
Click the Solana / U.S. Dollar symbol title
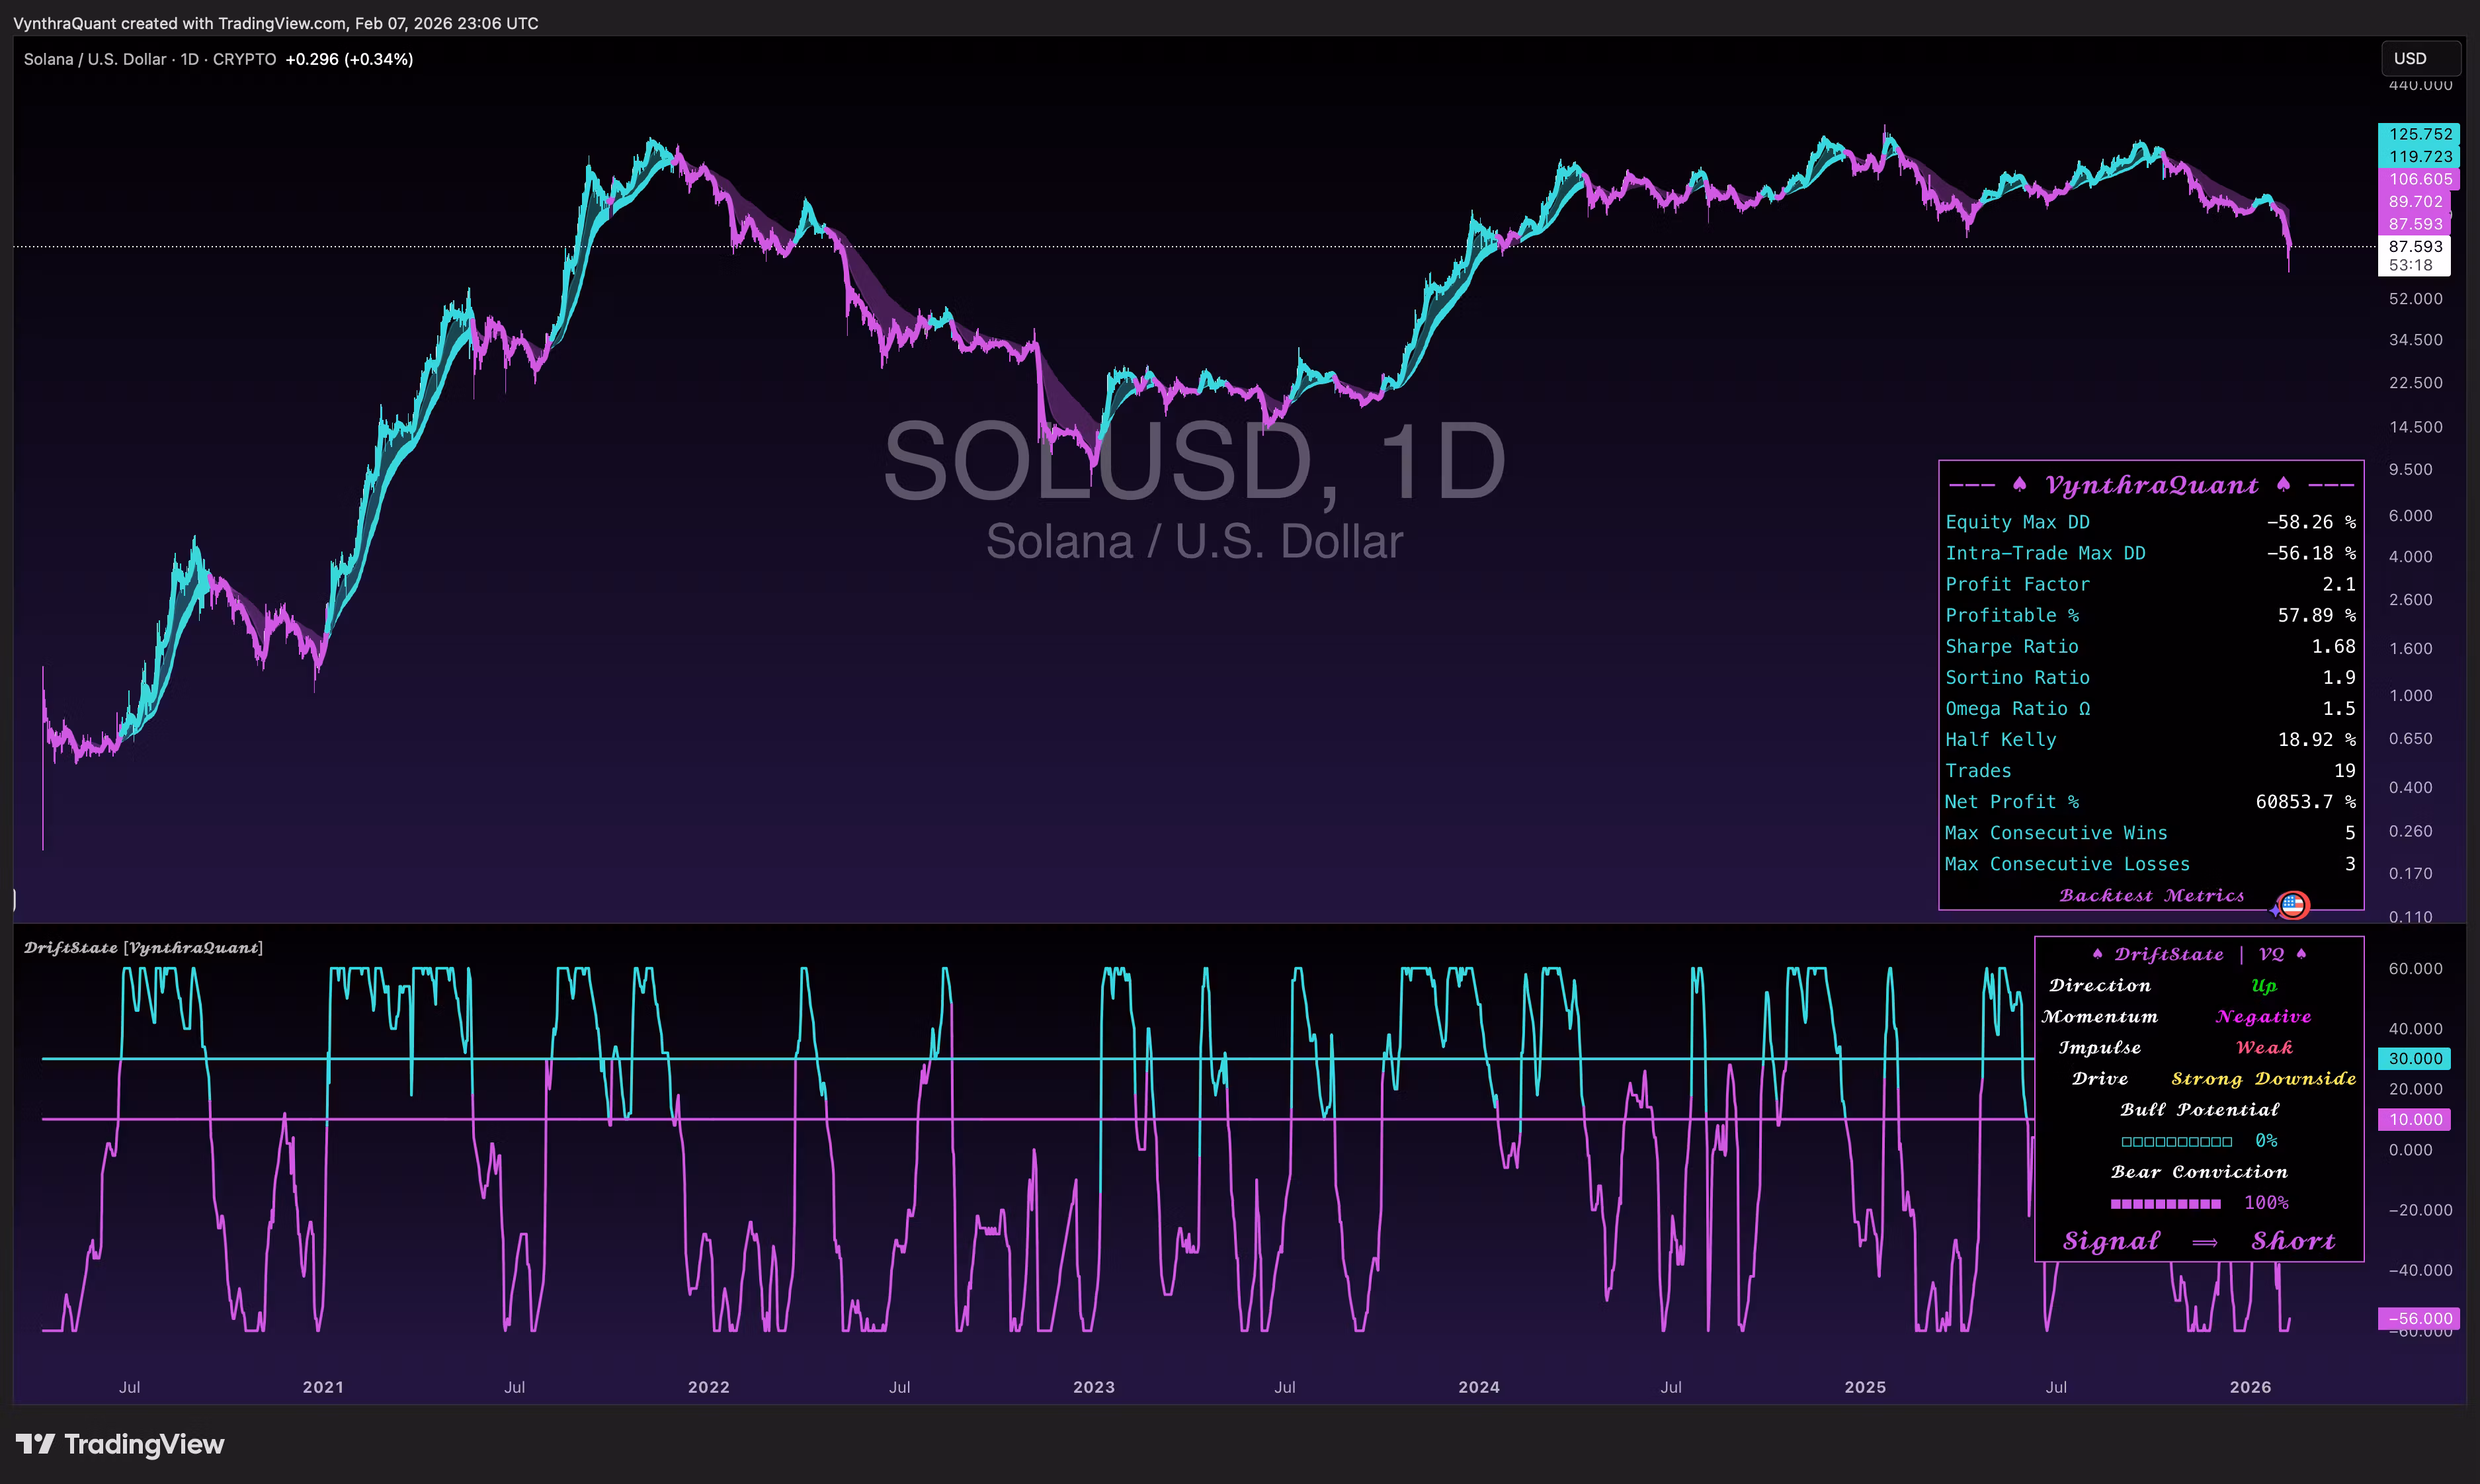tap(95, 59)
